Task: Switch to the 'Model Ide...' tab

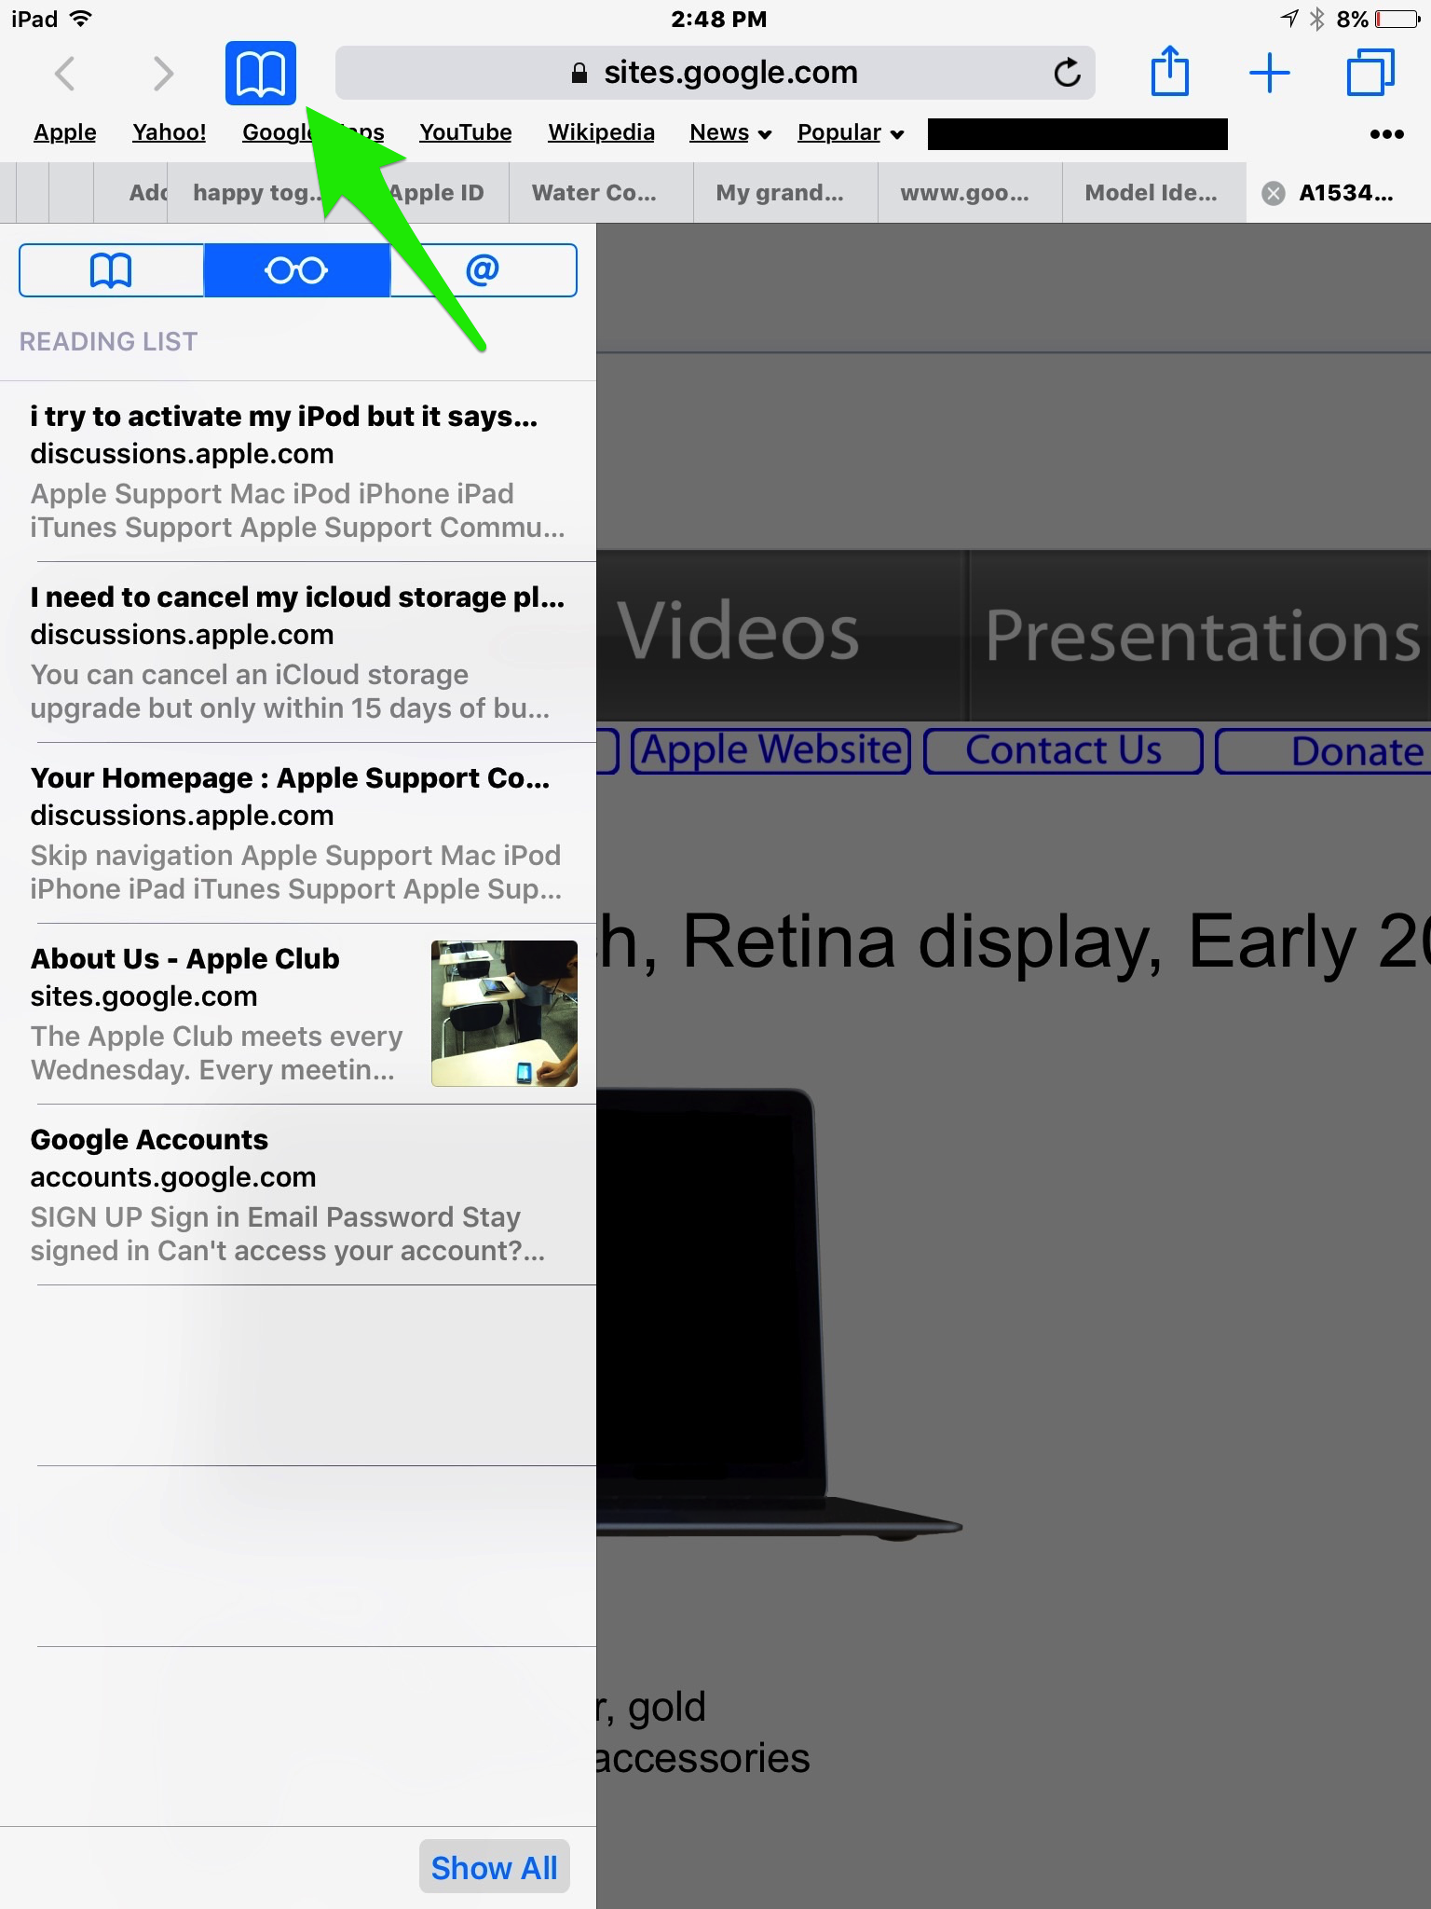Action: click(1154, 193)
